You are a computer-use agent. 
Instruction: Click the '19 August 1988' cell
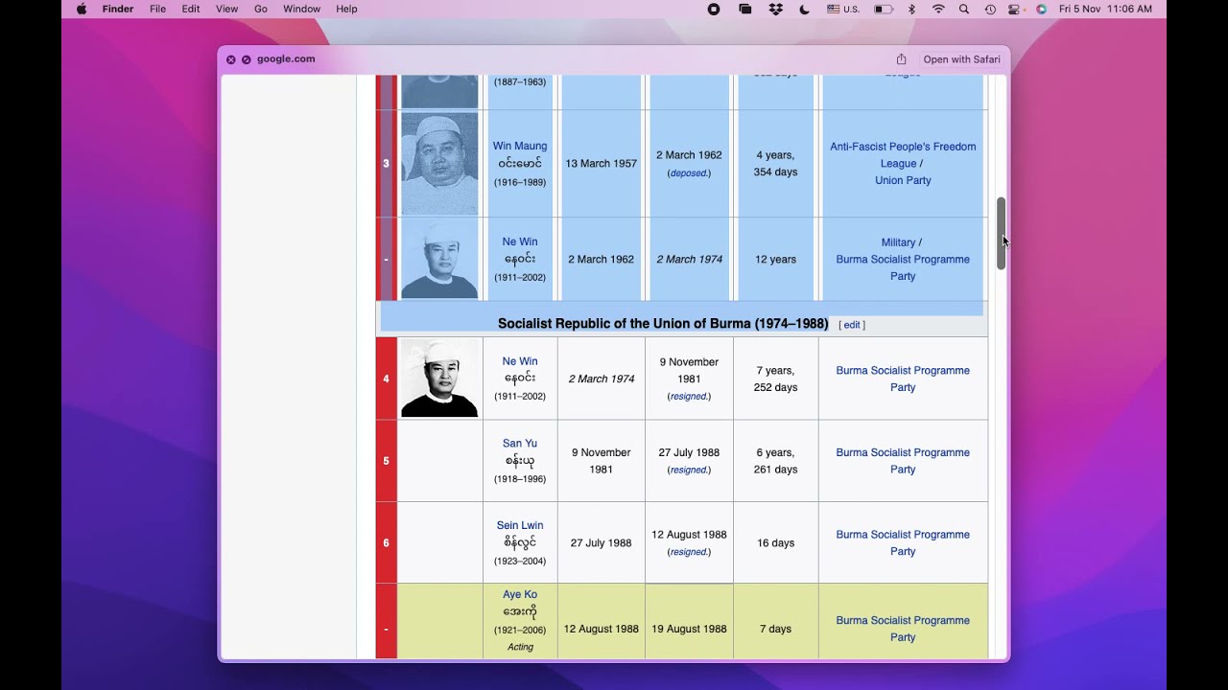[x=689, y=629]
